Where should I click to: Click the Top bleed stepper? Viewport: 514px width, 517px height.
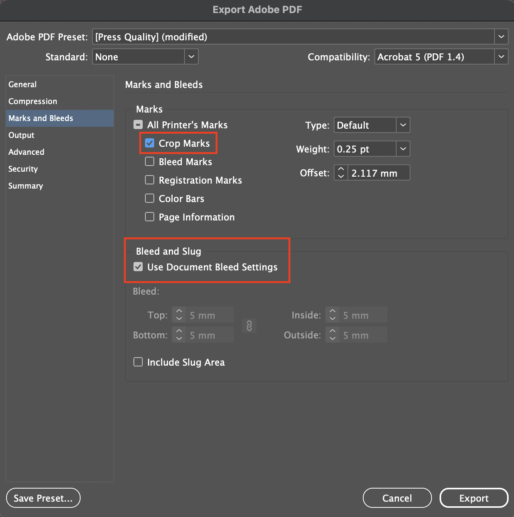point(179,315)
